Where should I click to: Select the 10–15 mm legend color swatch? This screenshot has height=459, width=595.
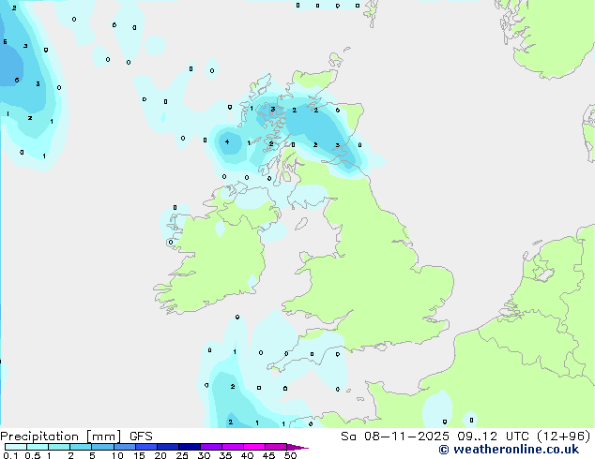pyautogui.click(x=125, y=447)
